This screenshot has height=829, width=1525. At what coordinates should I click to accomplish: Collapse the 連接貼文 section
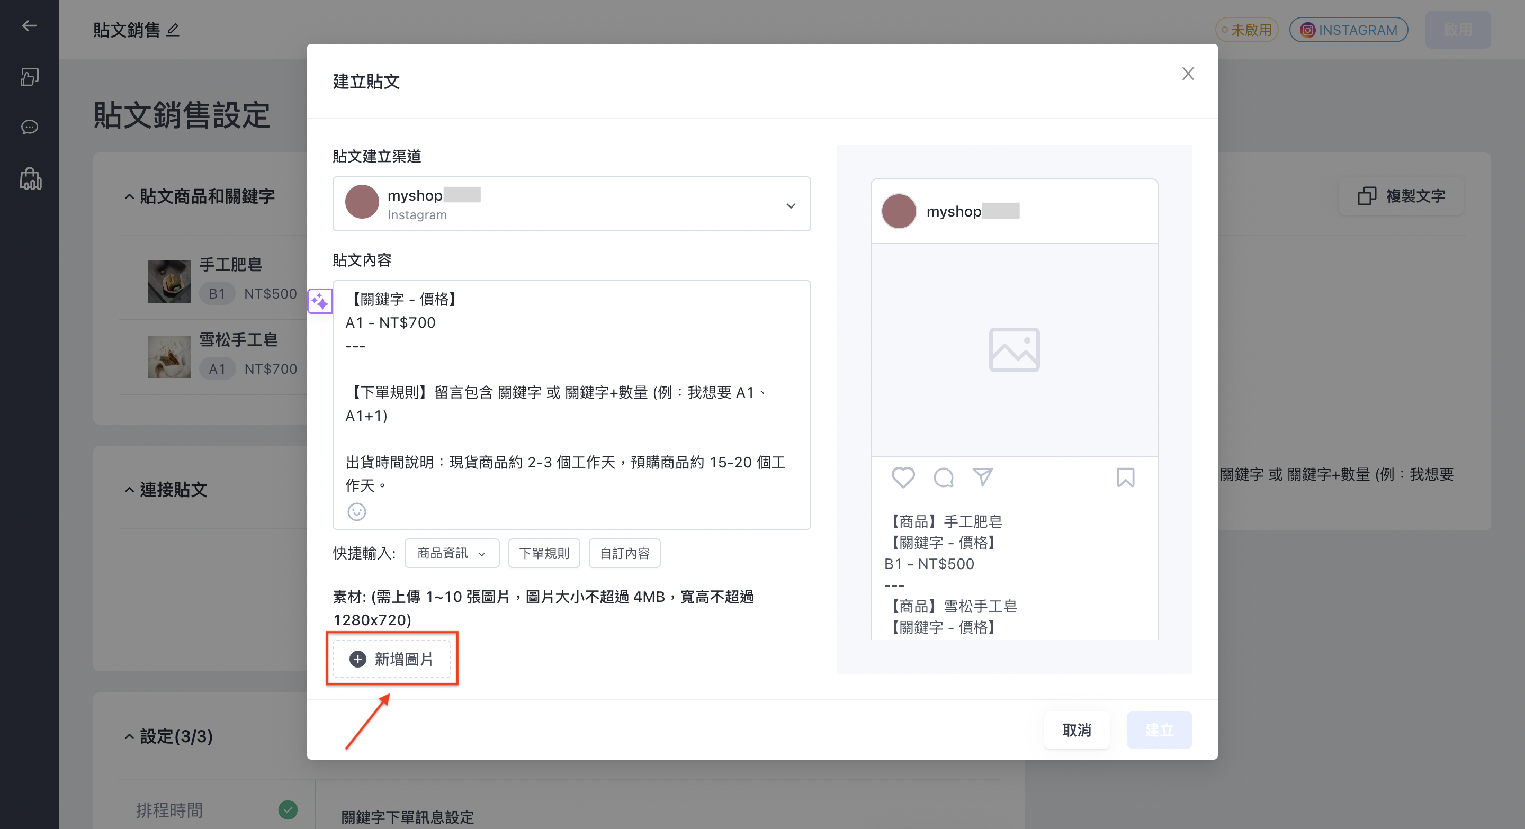click(129, 489)
